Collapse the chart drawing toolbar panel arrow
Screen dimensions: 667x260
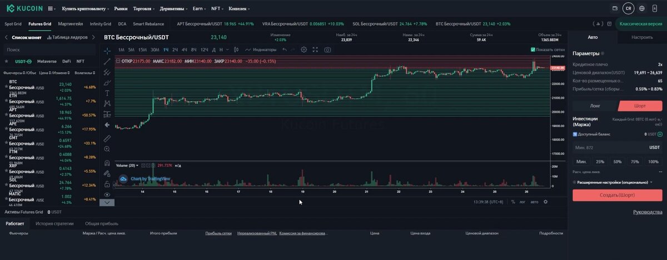coord(107,202)
